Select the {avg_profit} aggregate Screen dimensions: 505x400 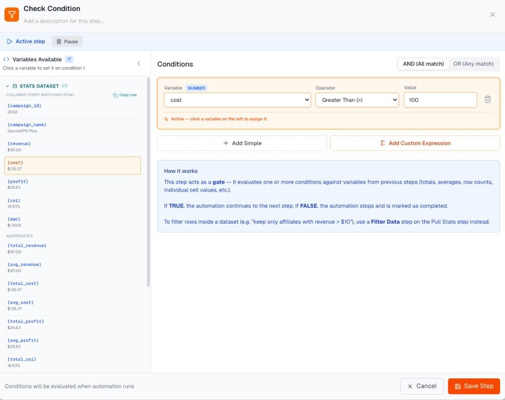[x=73, y=343]
